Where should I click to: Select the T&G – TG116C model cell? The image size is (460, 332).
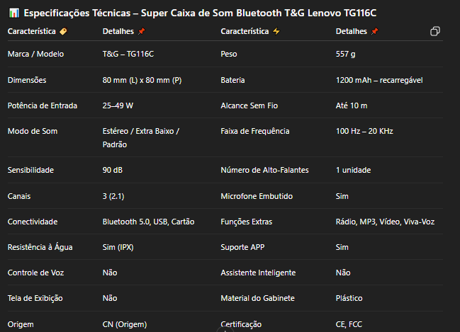click(x=128, y=54)
